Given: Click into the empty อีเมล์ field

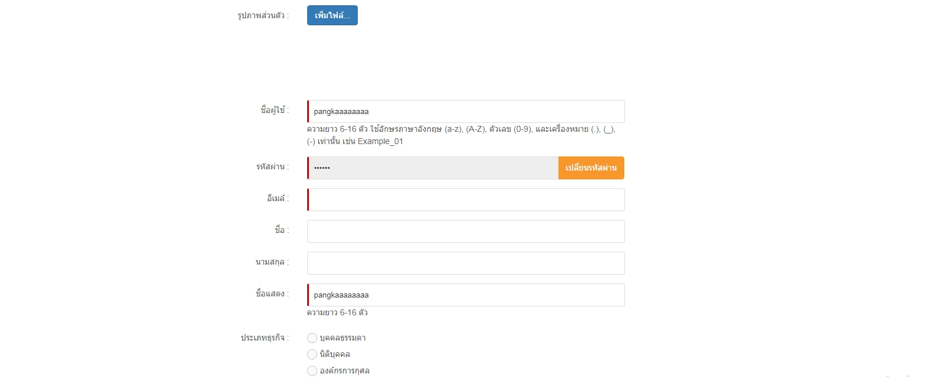Looking at the screenshot, I should tap(466, 199).
